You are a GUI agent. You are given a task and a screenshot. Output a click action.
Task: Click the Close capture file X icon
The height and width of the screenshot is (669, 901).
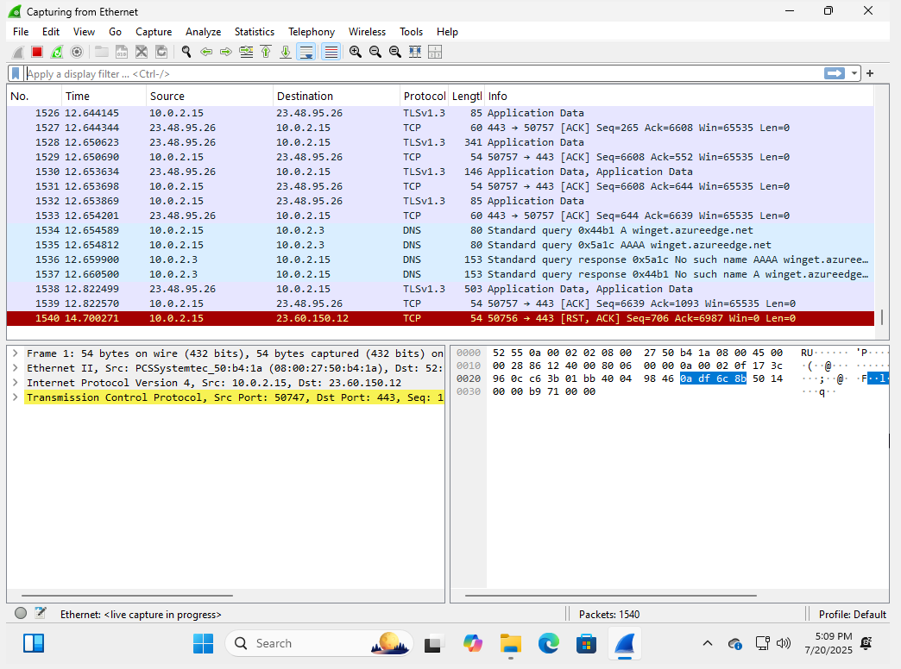[142, 53]
